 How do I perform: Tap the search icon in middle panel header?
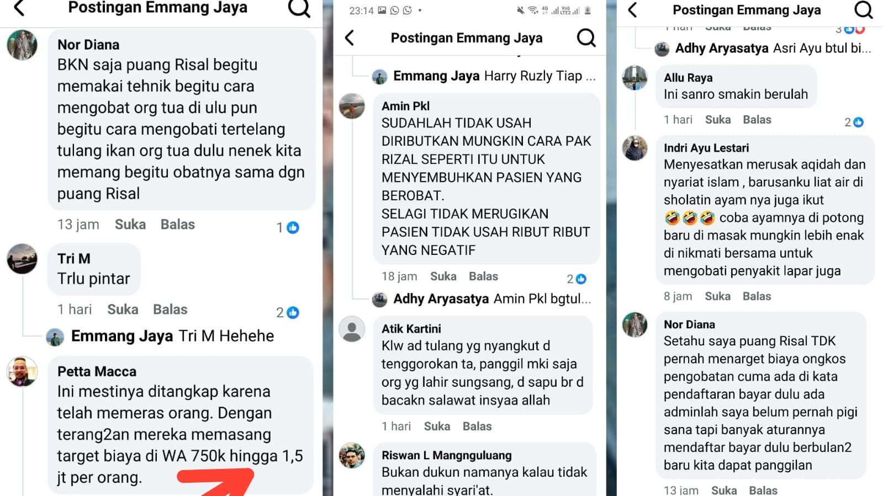click(x=586, y=38)
